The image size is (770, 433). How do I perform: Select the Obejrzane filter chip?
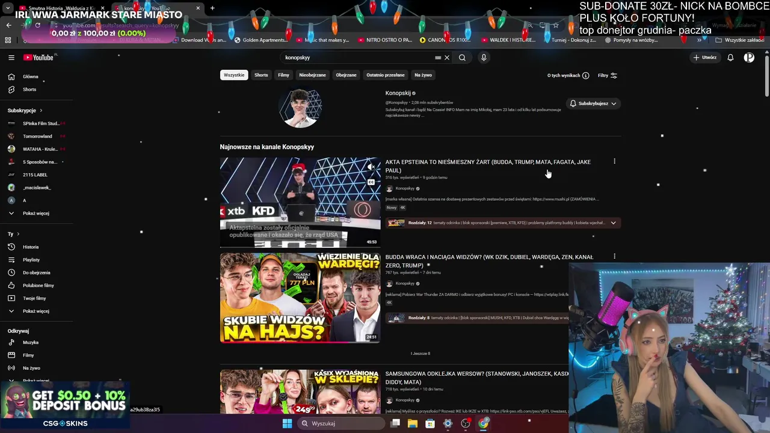346,75
